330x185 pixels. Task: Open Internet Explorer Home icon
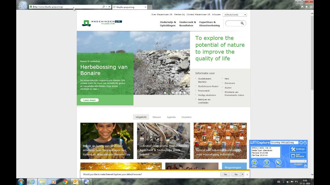tap(302, 7)
